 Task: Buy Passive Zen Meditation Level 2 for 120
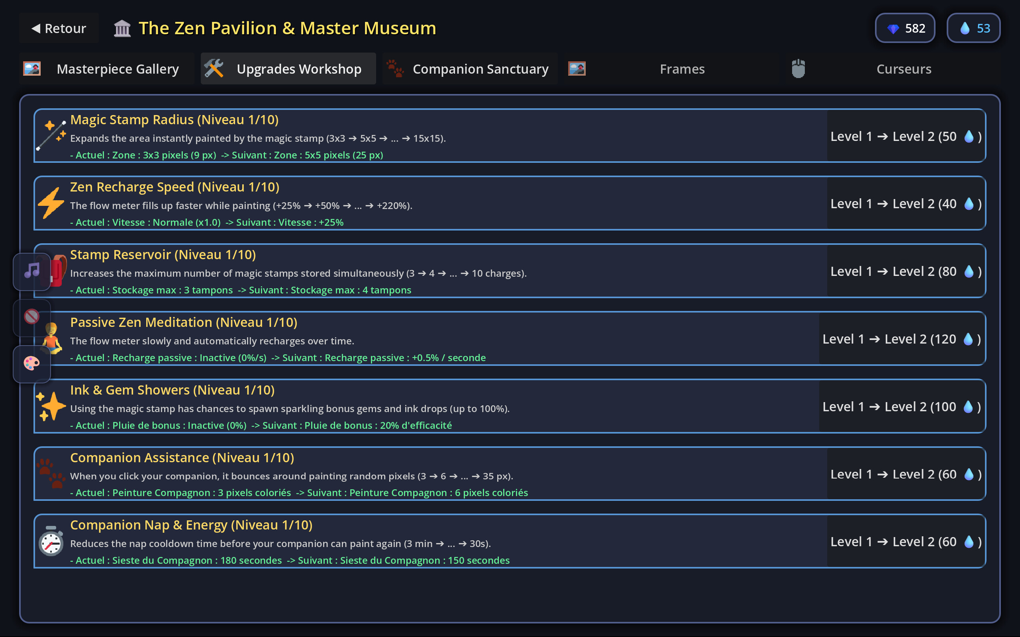click(x=902, y=339)
